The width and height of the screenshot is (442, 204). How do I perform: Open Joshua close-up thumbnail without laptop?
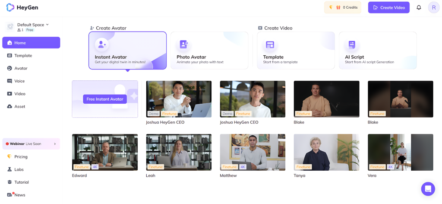253,99
